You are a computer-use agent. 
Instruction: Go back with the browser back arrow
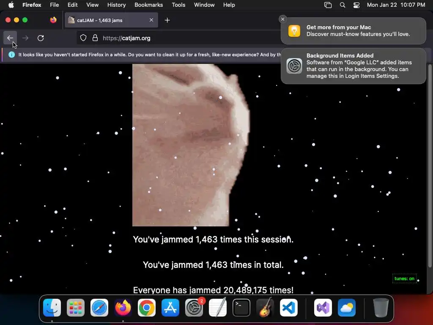[x=10, y=38]
